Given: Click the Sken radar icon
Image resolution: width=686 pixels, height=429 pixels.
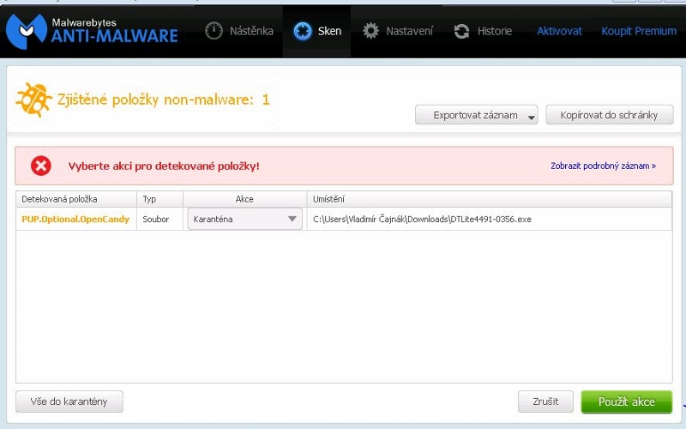Looking at the screenshot, I should click(x=302, y=31).
